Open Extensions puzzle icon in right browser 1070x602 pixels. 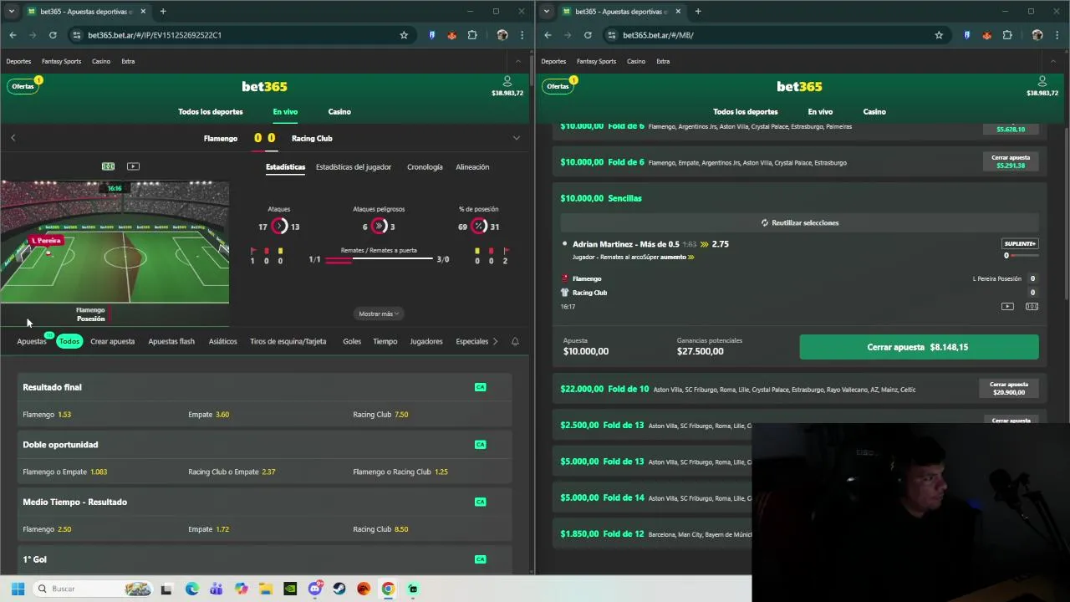[x=1007, y=35]
